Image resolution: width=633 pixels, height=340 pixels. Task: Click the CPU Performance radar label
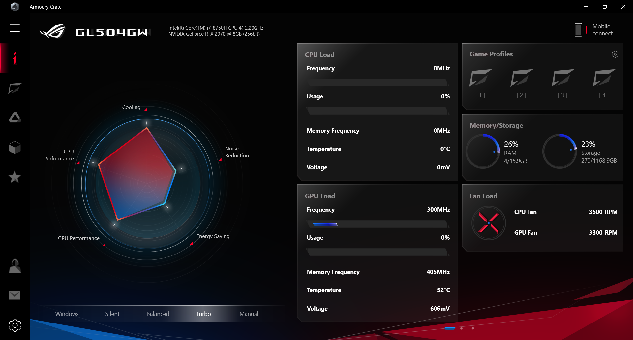coord(59,155)
